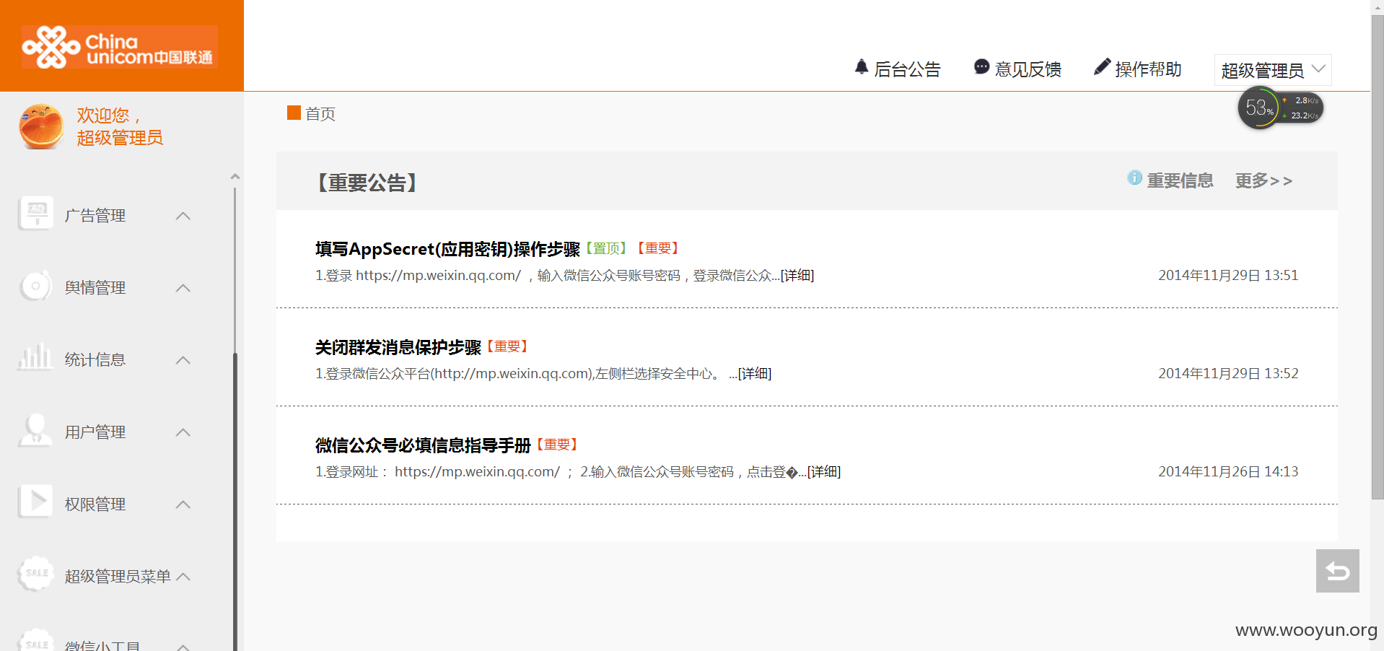Click the 【重要公告】 heading
Screen dimensions: 1384x651
coord(367,183)
